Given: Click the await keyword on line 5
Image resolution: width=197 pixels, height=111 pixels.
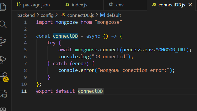Looking at the screenshot, I should (65, 50).
